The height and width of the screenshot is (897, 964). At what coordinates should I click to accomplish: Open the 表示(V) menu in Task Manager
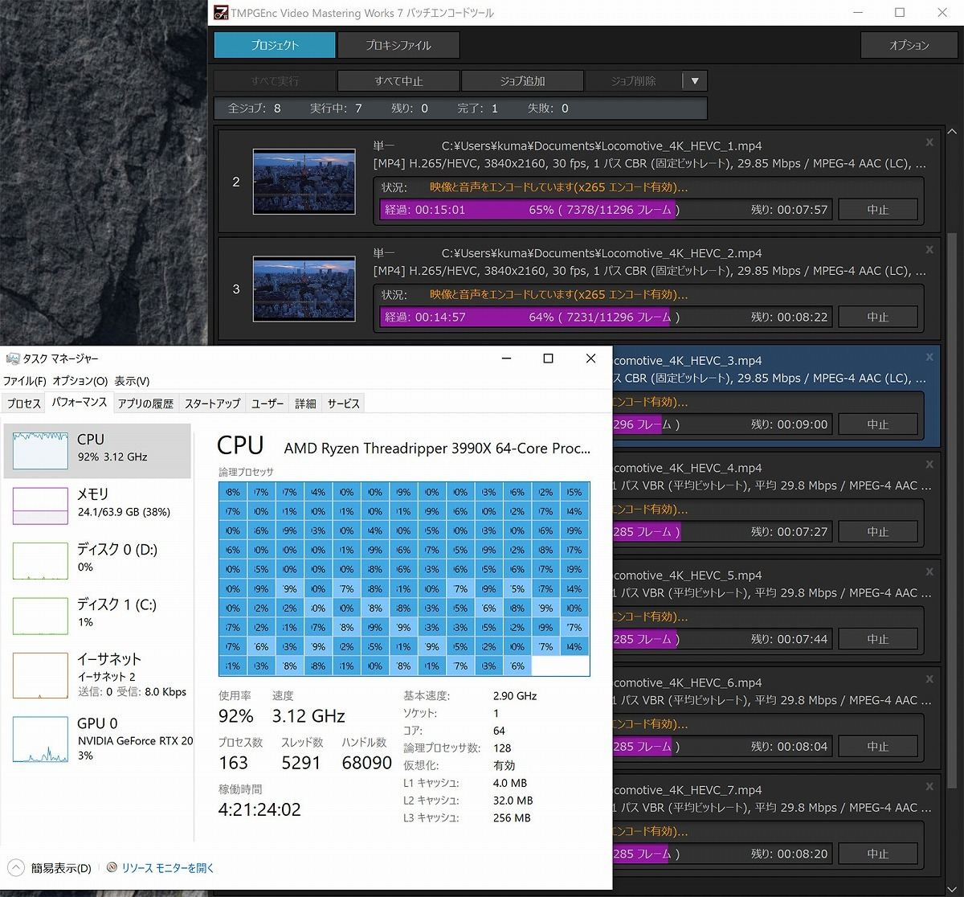coord(132,381)
